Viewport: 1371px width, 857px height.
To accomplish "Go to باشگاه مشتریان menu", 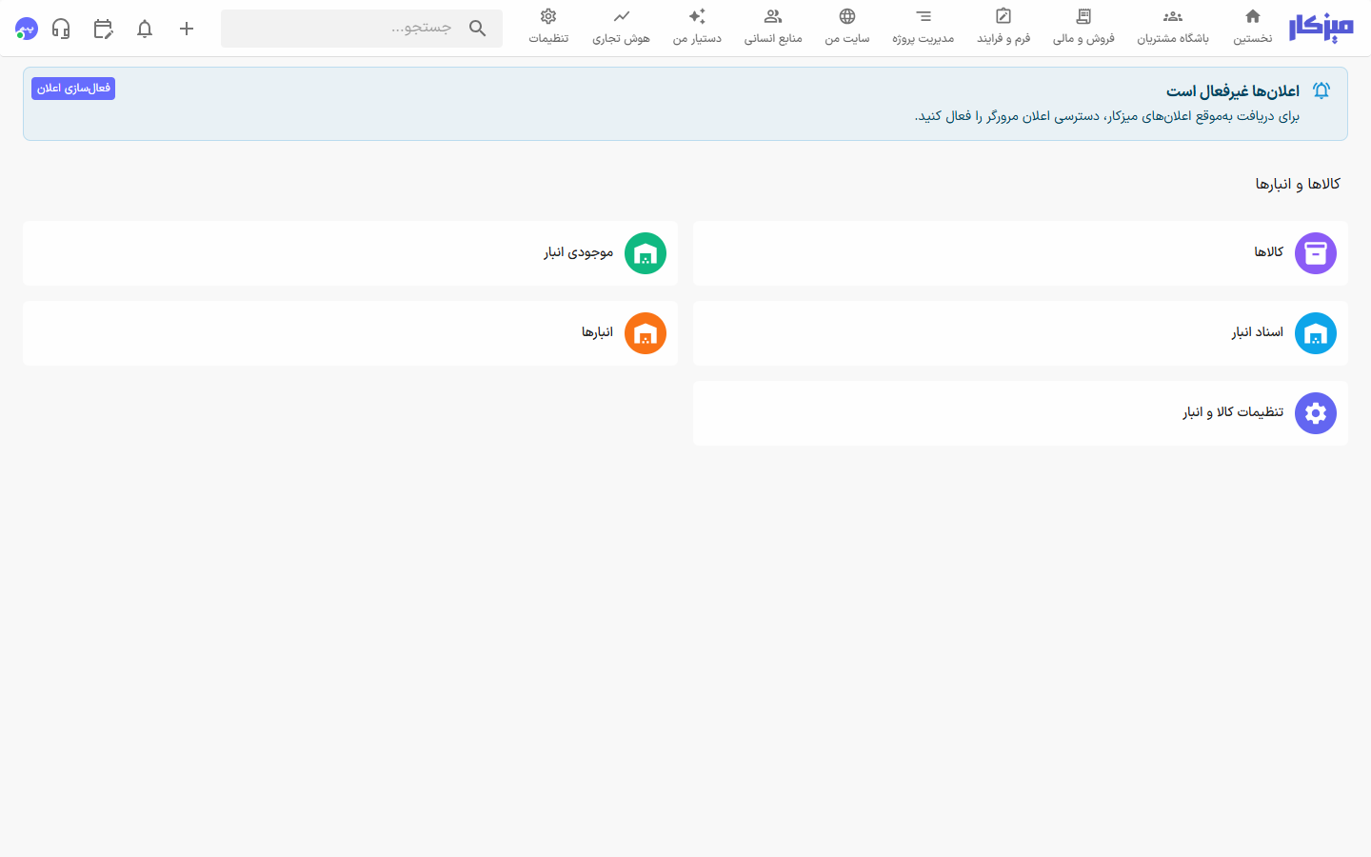I will point(1173,27).
